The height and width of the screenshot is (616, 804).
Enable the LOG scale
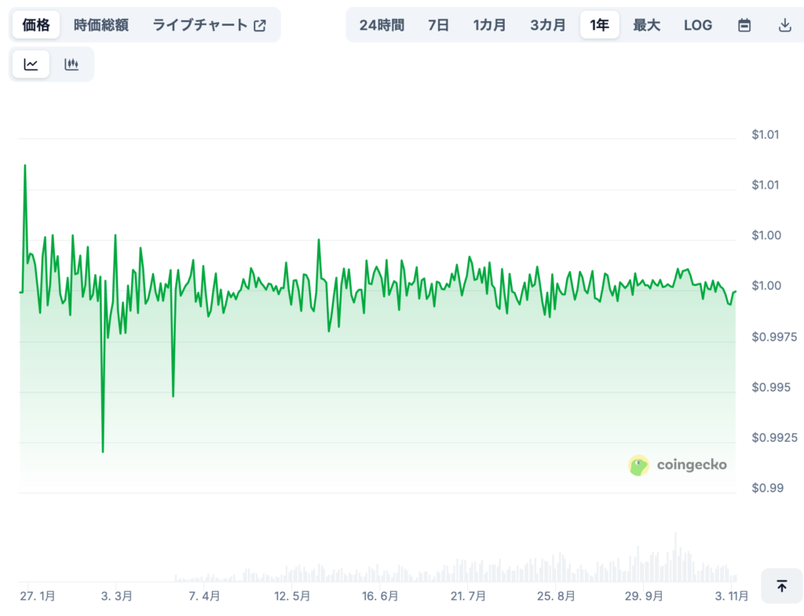(697, 24)
